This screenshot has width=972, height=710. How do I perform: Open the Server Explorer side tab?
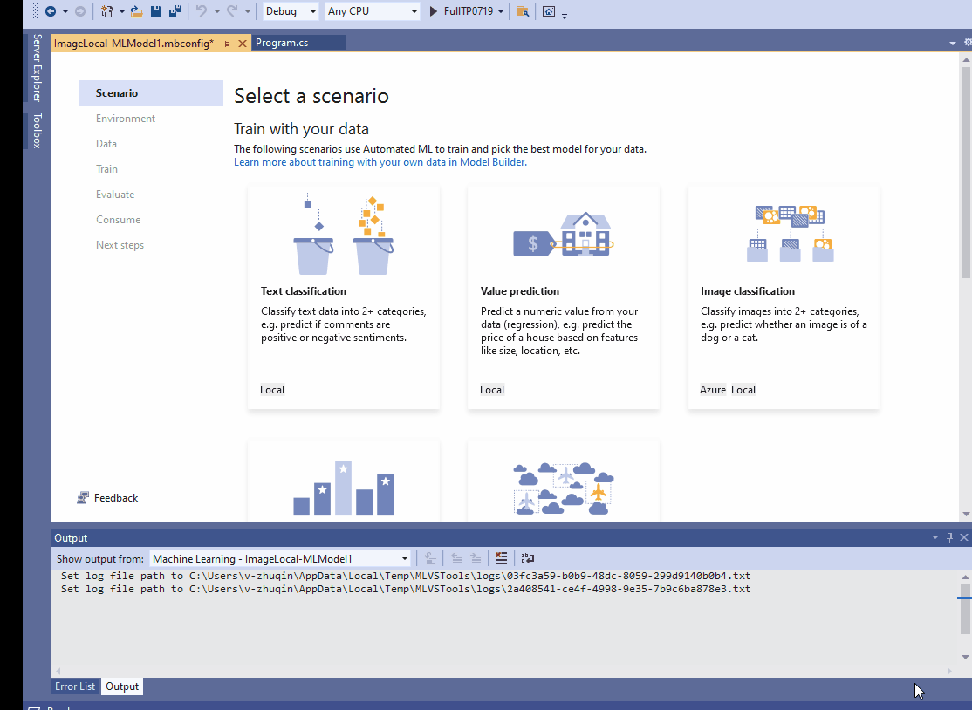point(38,67)
